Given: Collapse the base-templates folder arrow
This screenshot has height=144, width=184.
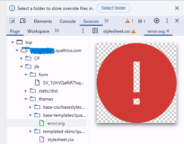Looking at the screenshot, I should 30,115.
